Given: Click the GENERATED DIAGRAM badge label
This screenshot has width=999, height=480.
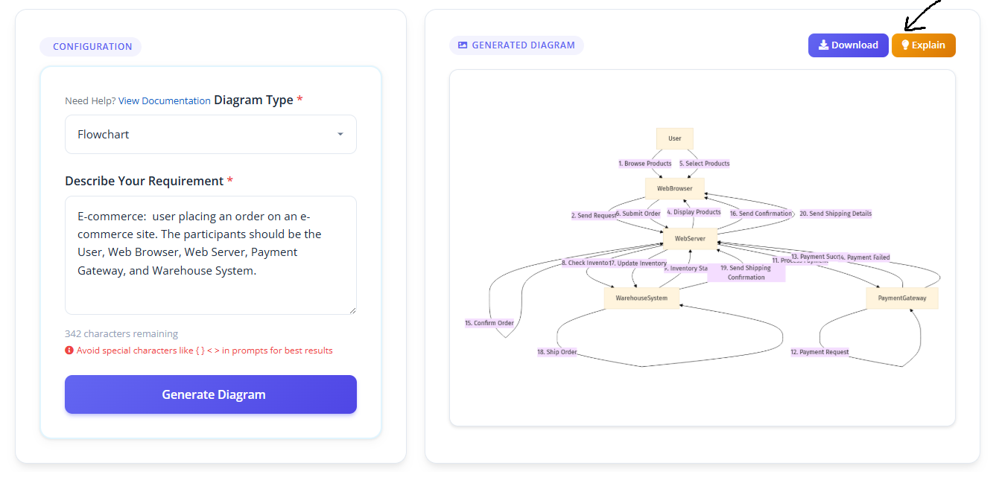Looking at the screenshot, I should [x=516, y=45].
